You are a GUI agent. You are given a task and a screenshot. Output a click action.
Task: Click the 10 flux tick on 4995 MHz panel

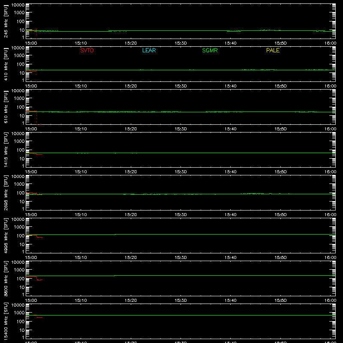click(x=22, y=244)
